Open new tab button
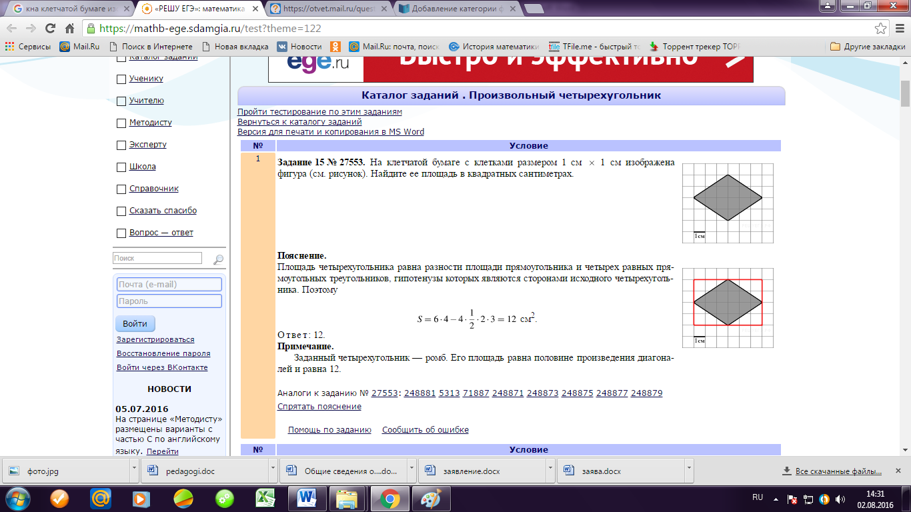This screenshot has height=512, width=911. coord(533,9)
